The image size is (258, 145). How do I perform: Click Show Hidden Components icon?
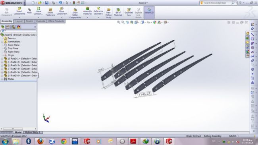click(x=75, y=13)
